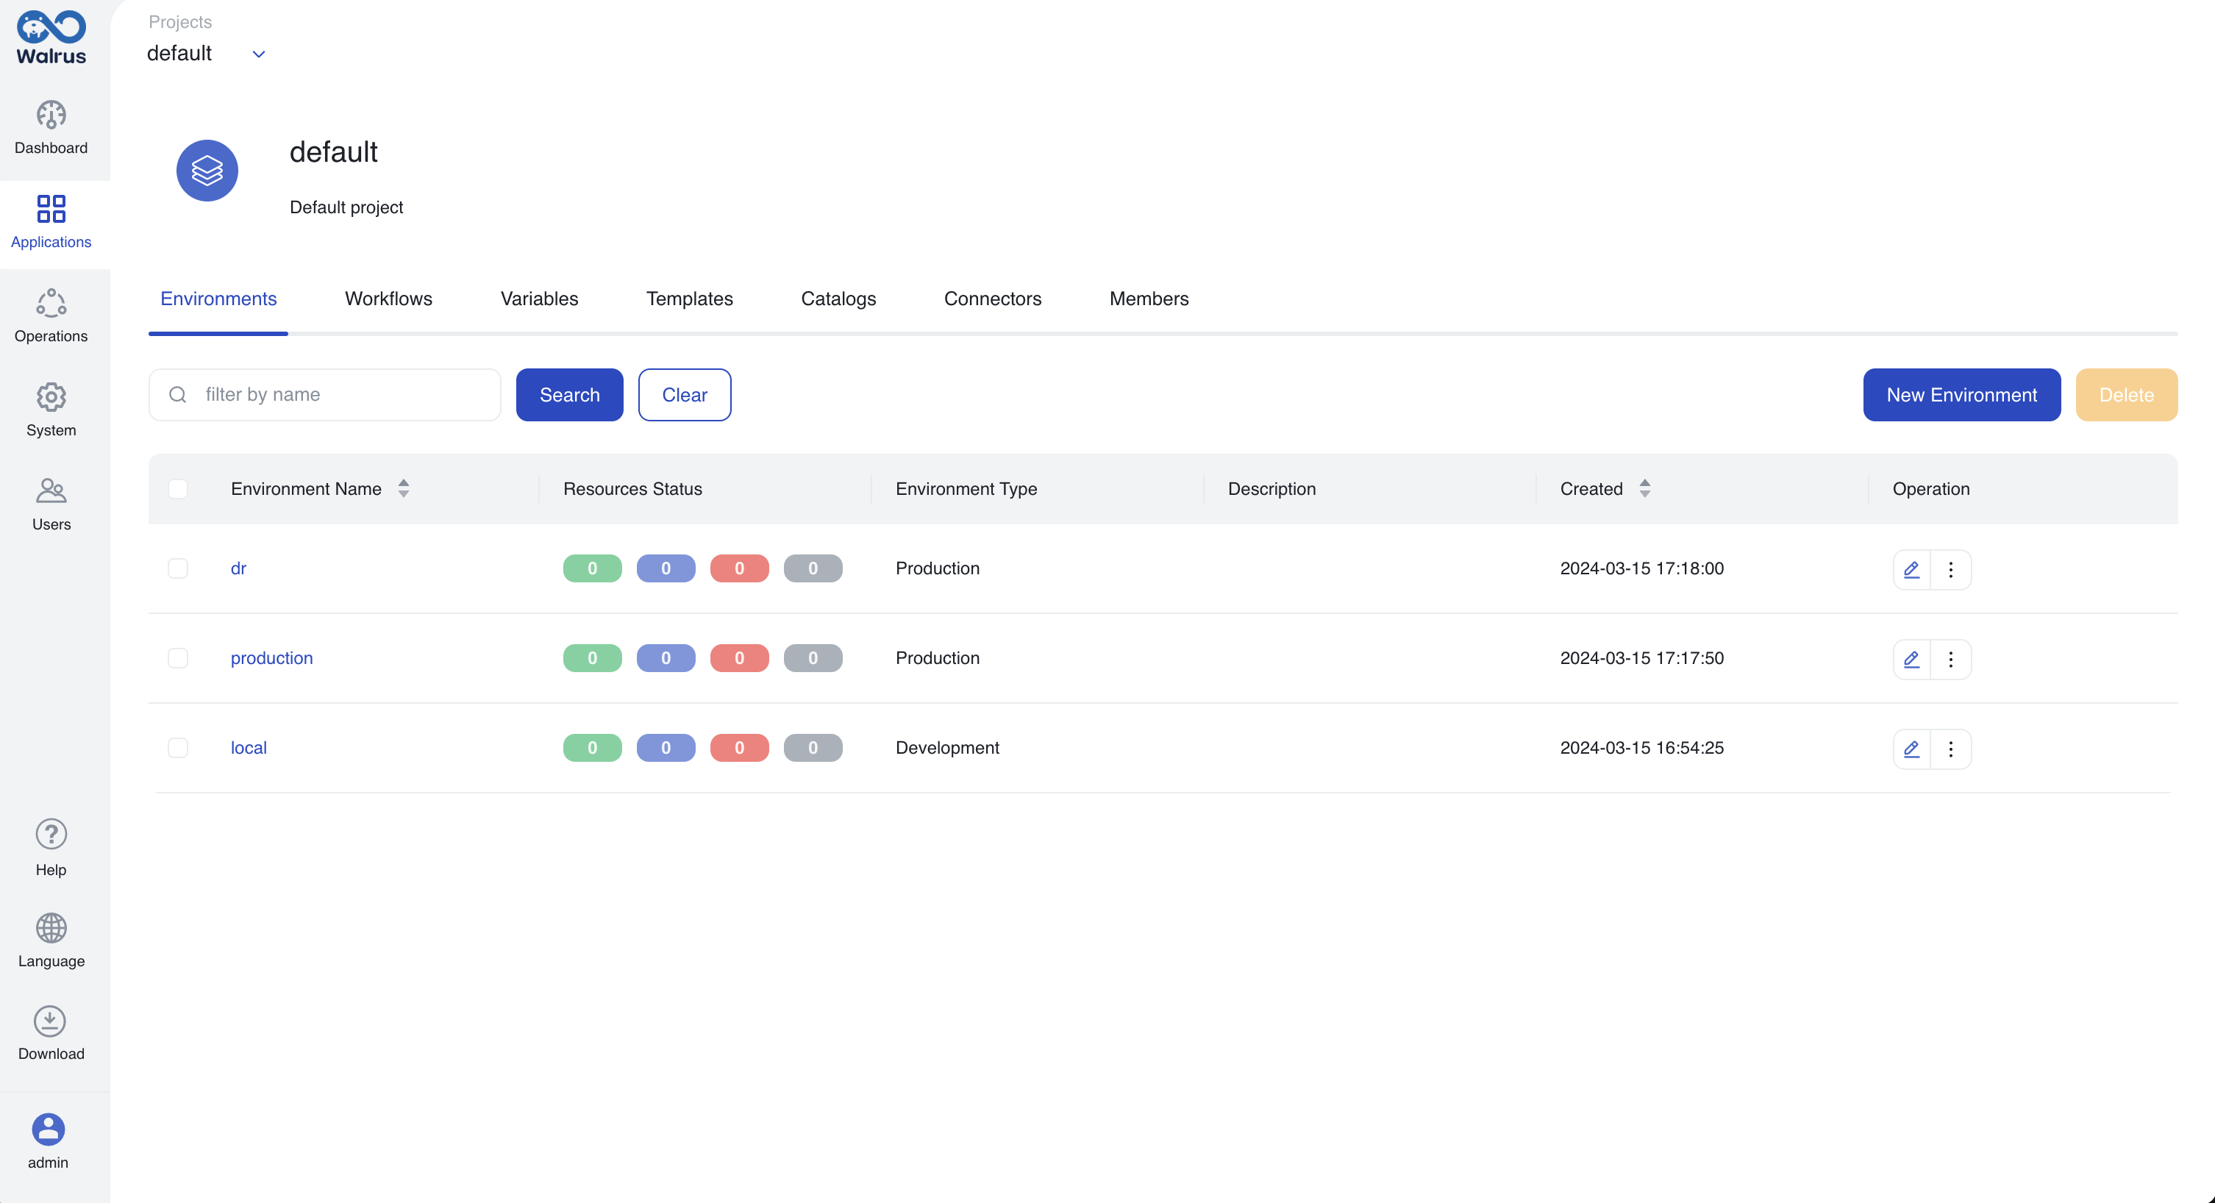2215x1203 pixels.
Task: Toggle select all environments checkbox
Action: click(x=178, y=488)
